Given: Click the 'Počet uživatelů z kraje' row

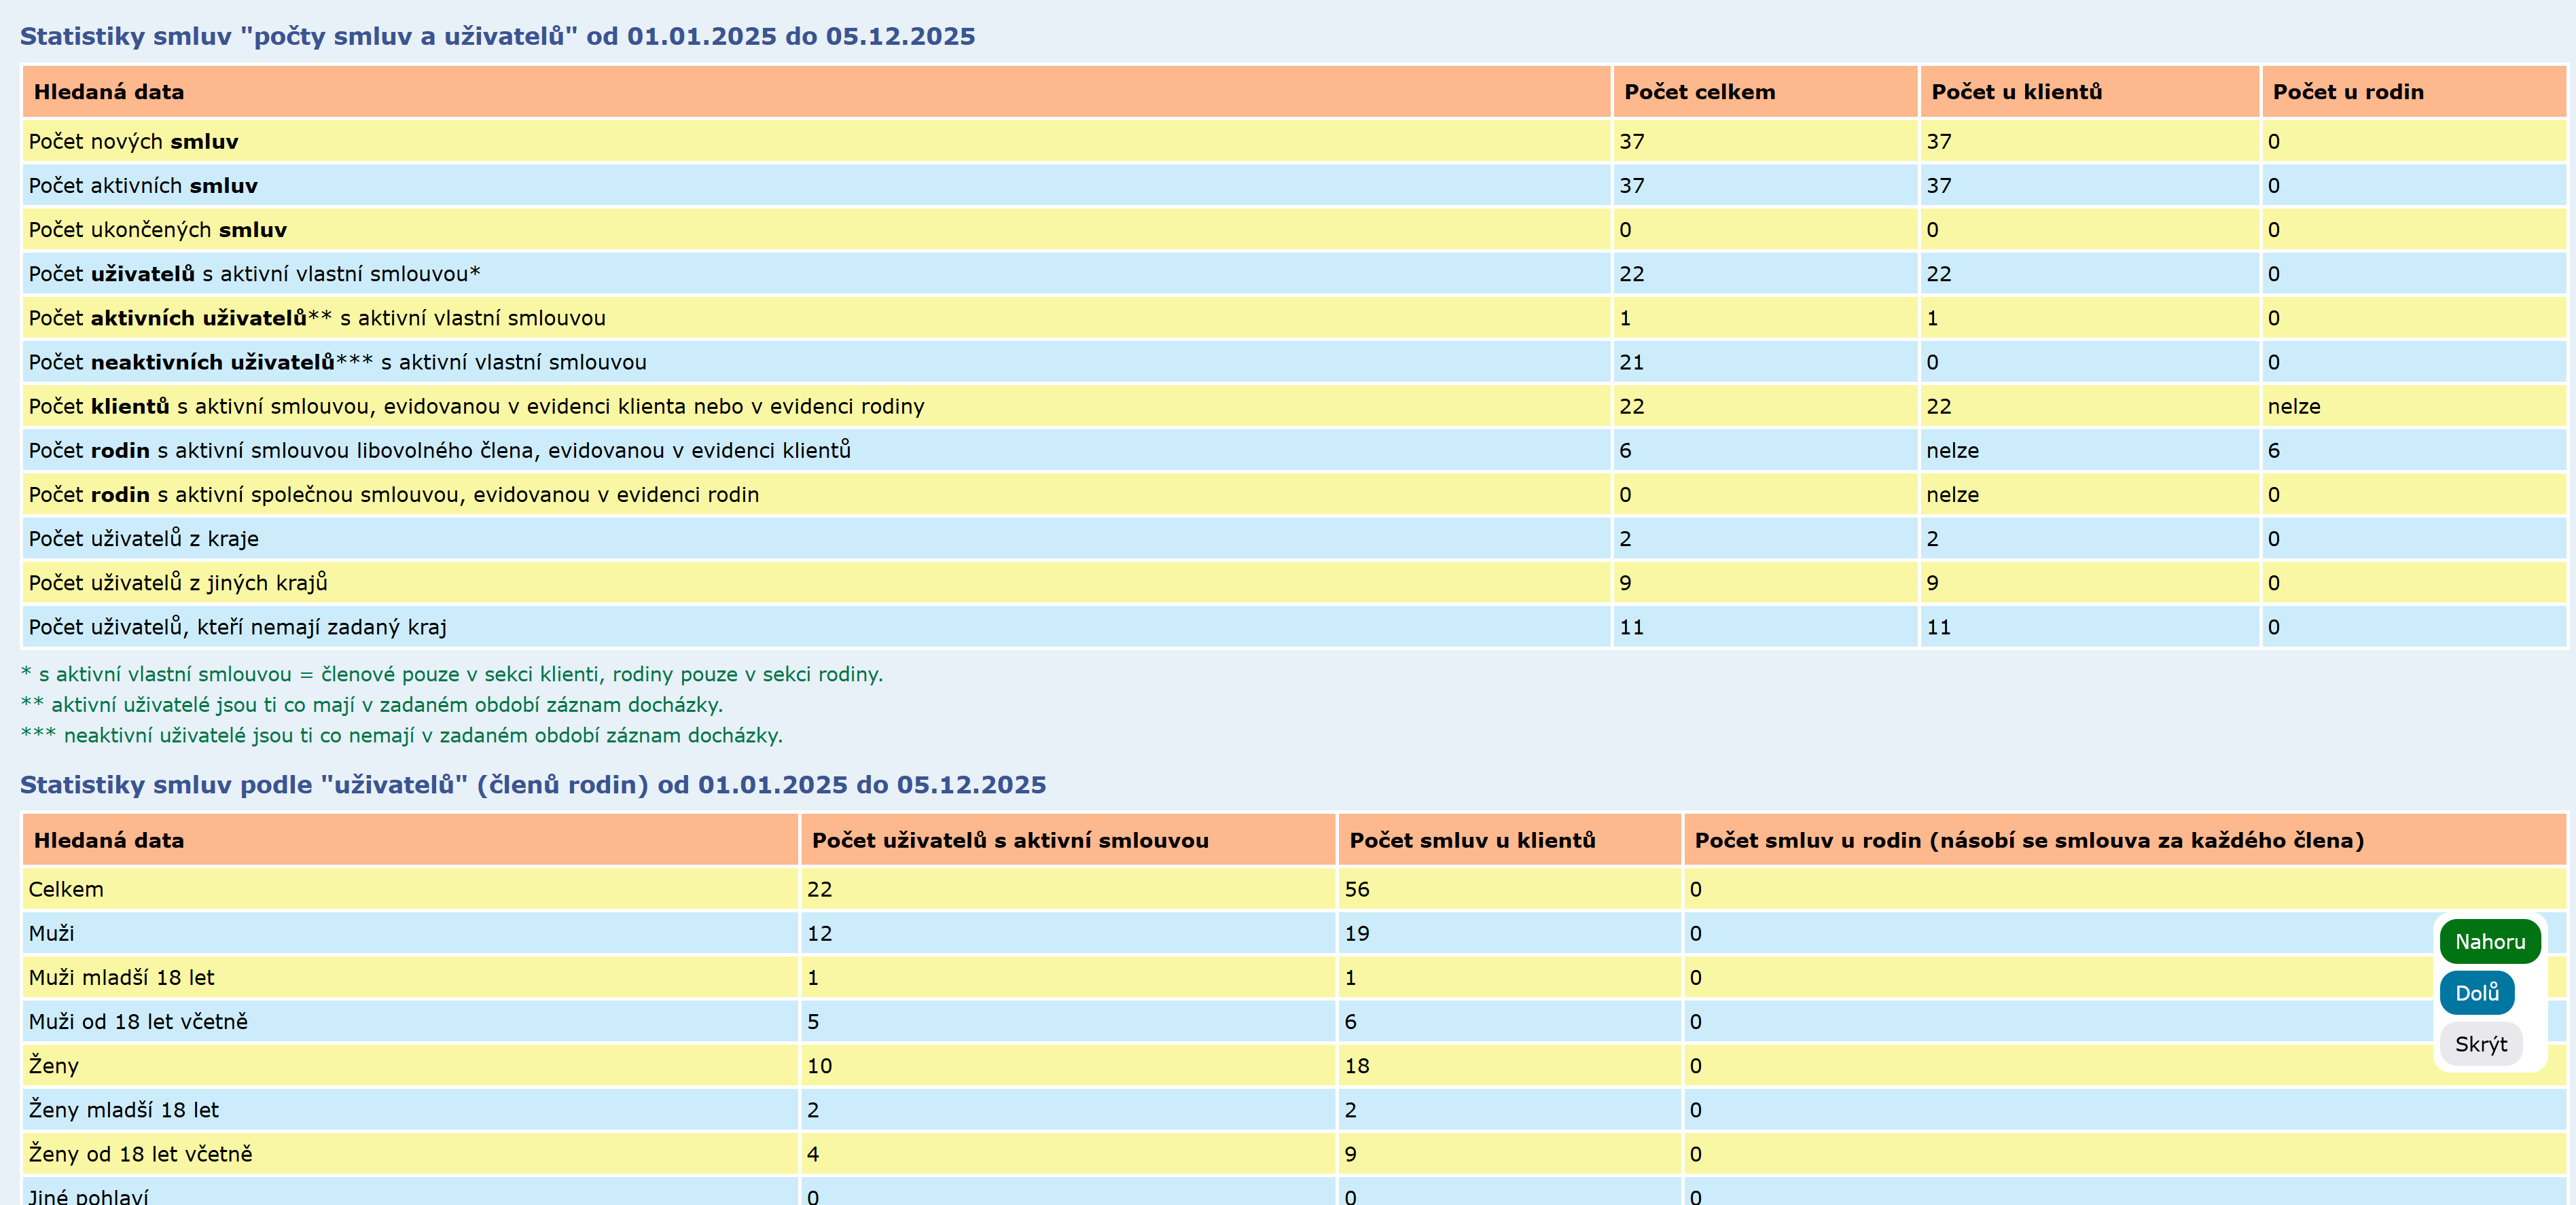Looking at the screenshot, I should click(144, 539).
